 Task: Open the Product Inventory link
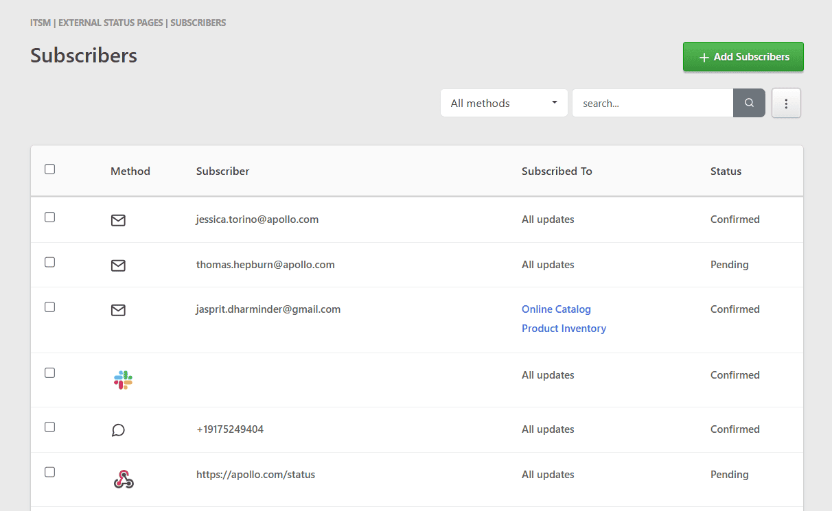564,329
